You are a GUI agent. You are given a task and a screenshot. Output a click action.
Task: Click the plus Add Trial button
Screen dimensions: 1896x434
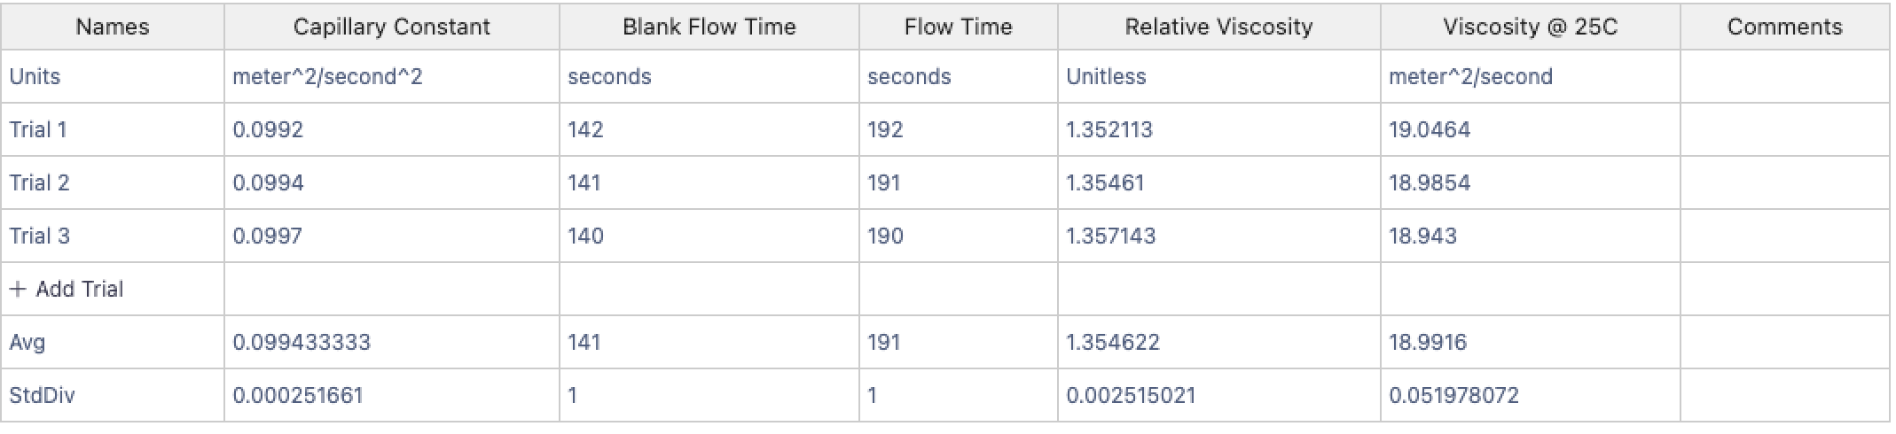coord(67,289)
